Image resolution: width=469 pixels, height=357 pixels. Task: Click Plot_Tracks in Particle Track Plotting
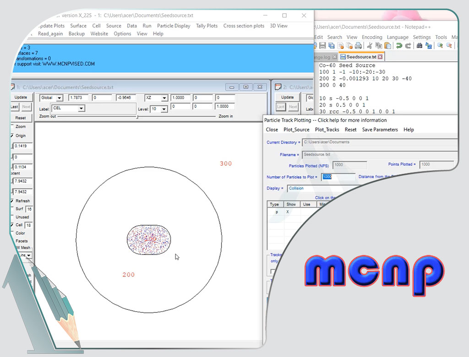(327, 130)
